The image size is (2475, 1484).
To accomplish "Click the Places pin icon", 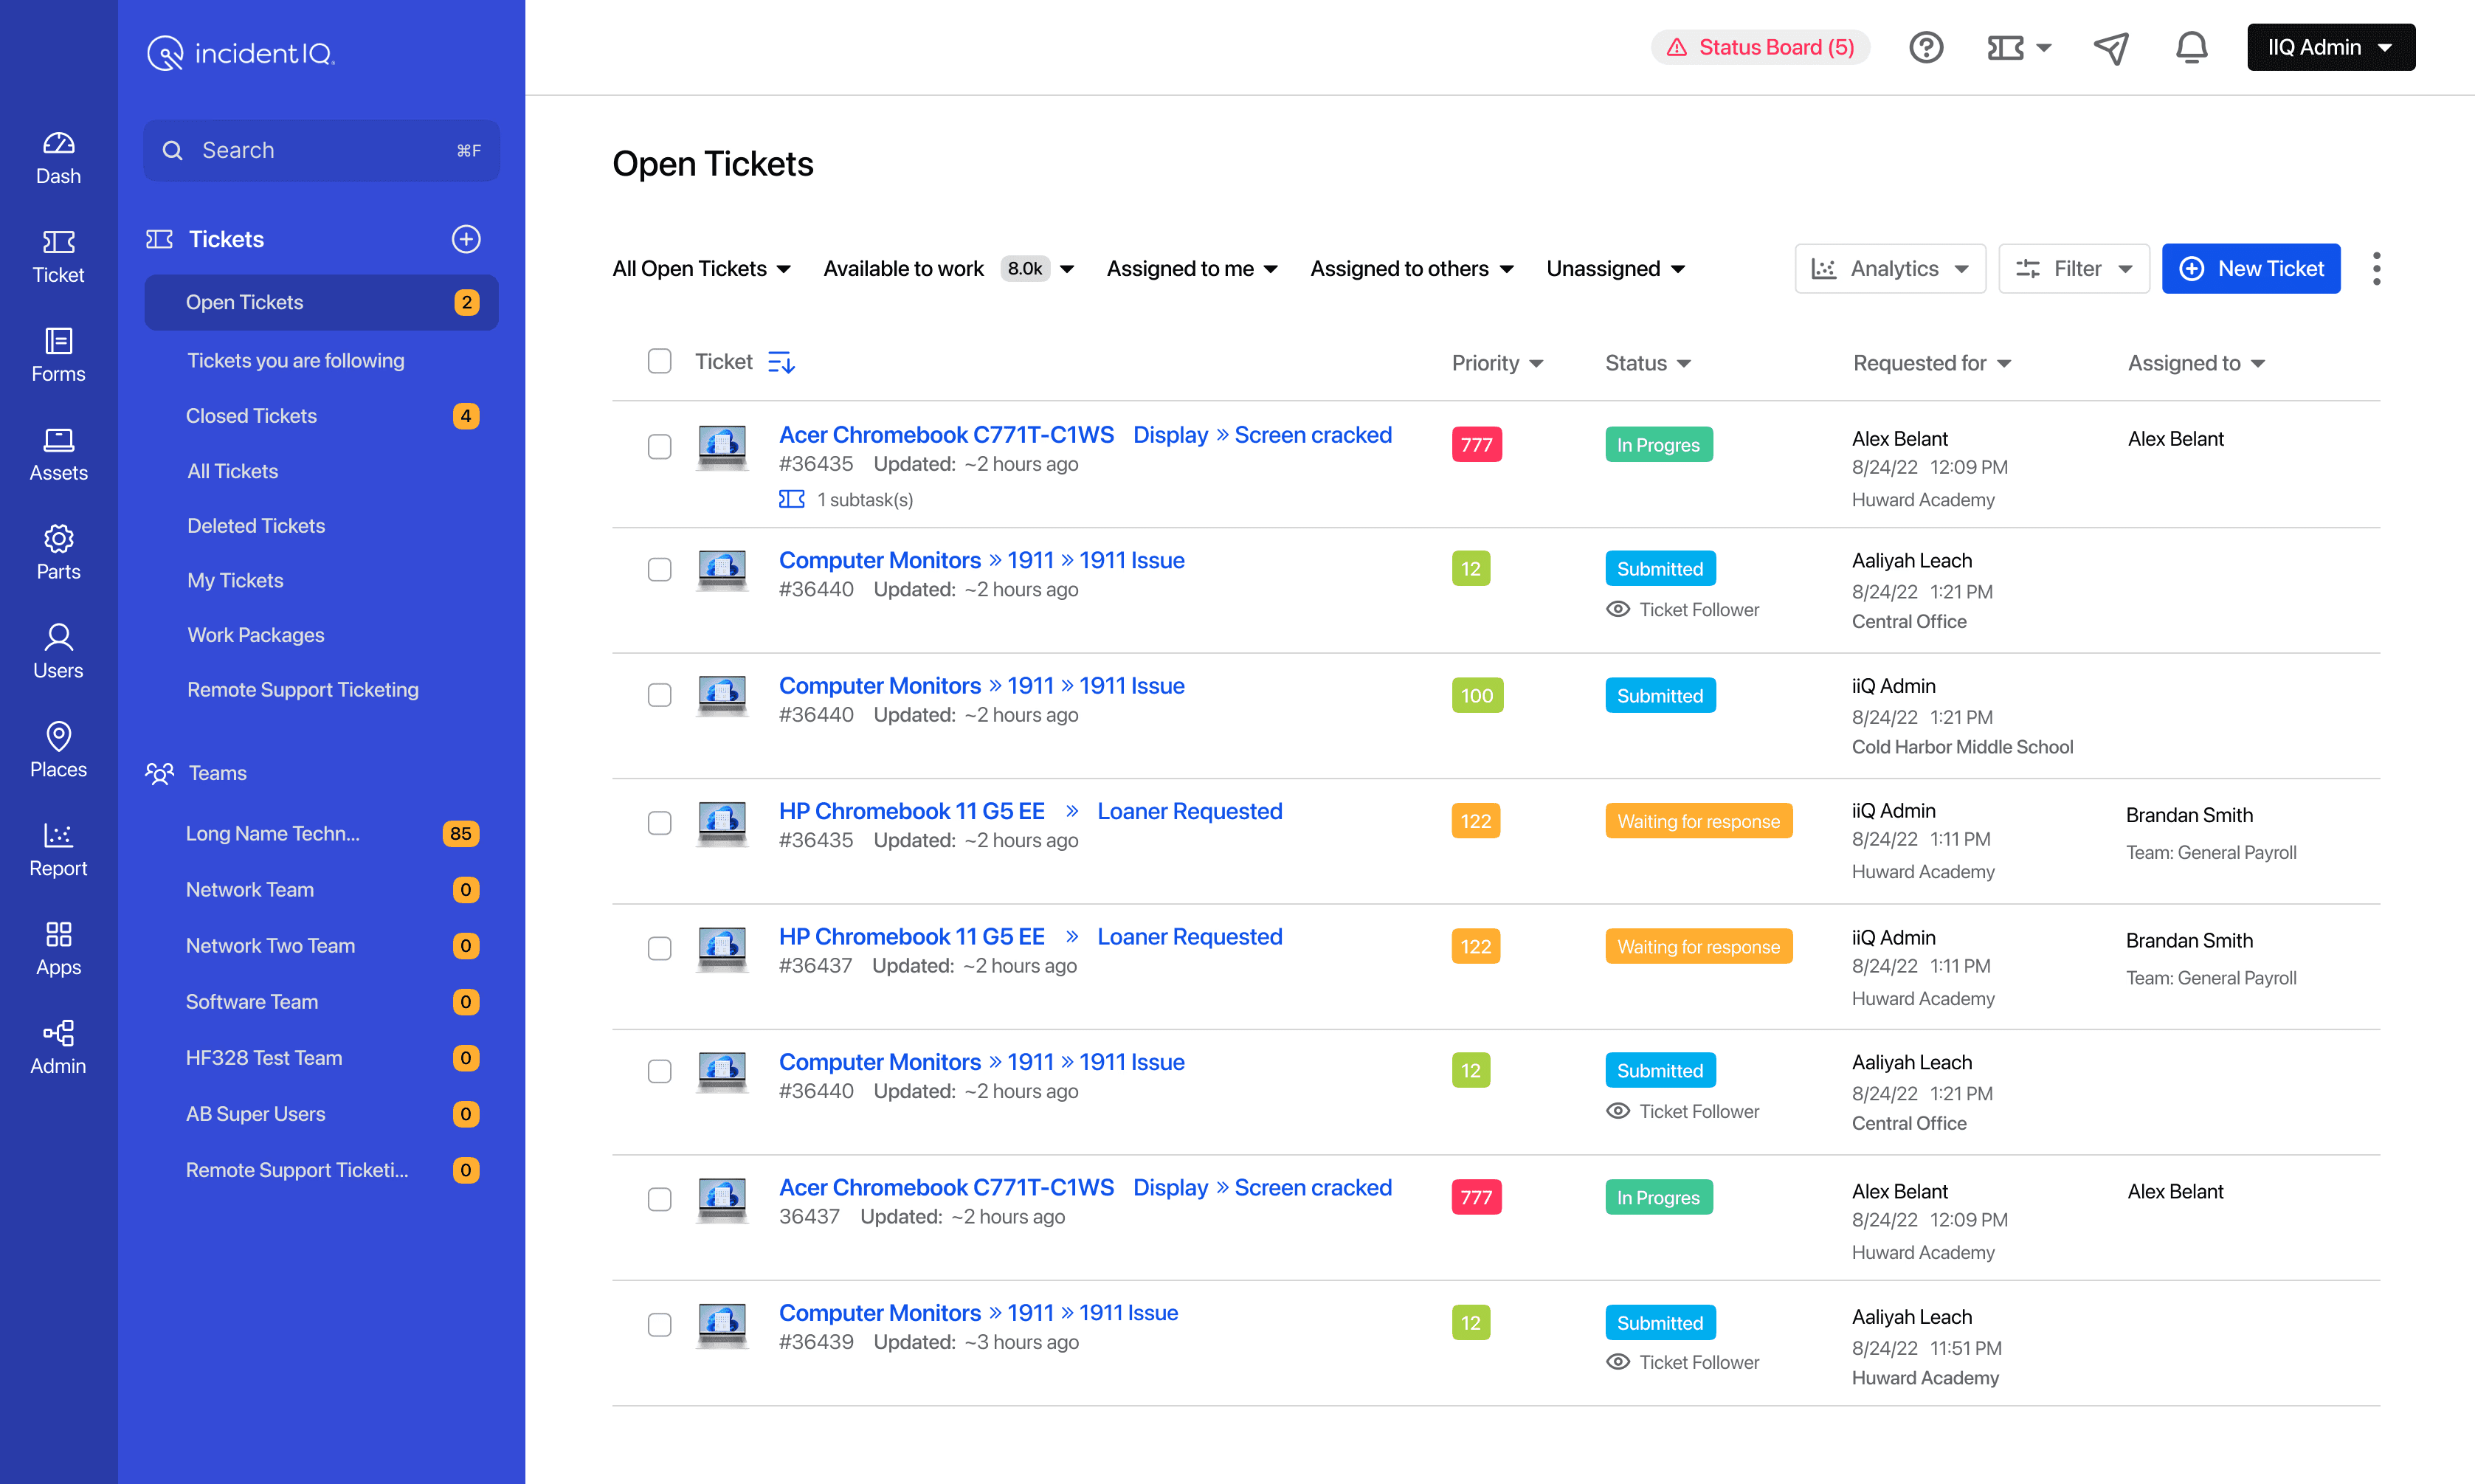I will (x=58, y=737).
